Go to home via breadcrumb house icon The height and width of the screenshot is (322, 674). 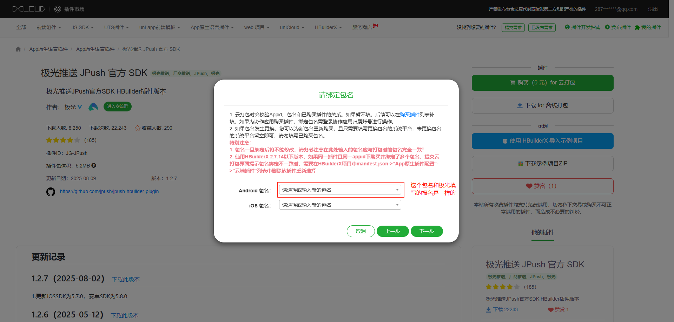[x=18, y=49]
